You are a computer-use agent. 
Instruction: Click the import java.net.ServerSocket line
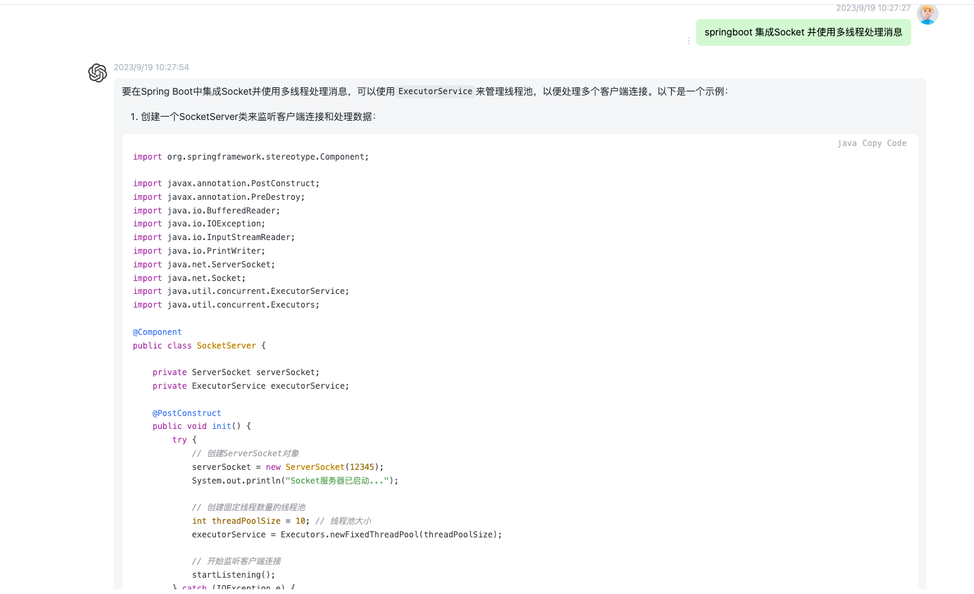coord(204,265)
